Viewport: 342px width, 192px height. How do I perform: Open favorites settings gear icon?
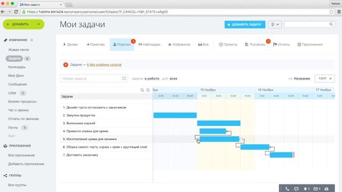click(32, 40)
